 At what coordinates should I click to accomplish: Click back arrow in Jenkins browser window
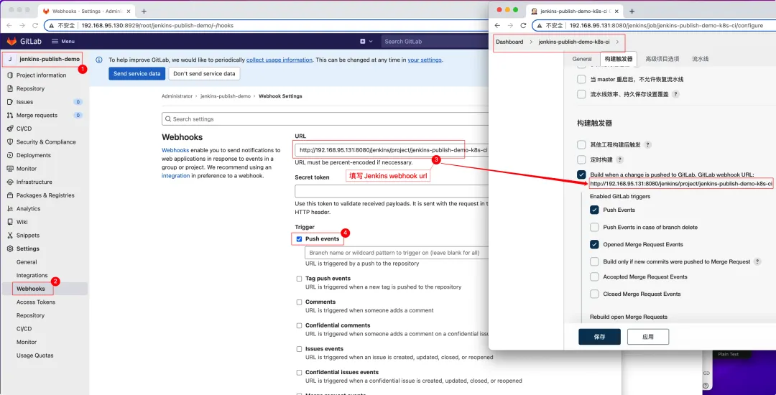tap(497, 25)
